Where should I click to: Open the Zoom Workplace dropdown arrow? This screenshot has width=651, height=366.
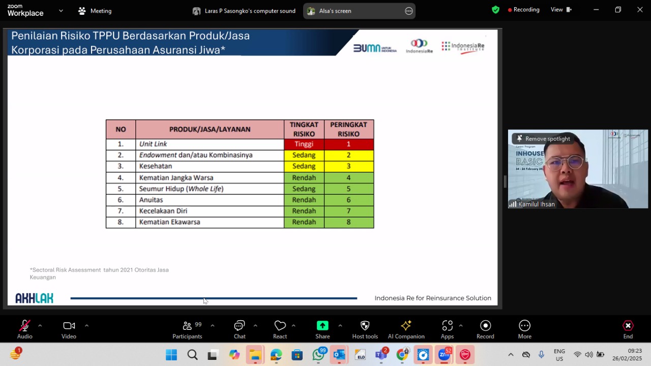coord(61,11)
